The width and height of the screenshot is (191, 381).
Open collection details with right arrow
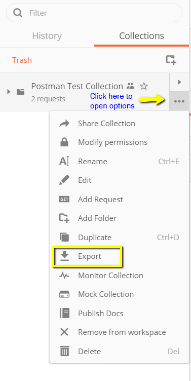(179, 82)
